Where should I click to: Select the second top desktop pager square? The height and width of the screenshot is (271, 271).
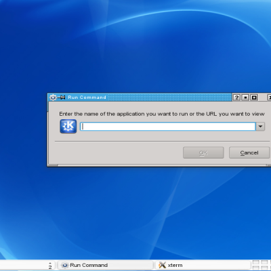pyautogui.click(x=264, y=262)
